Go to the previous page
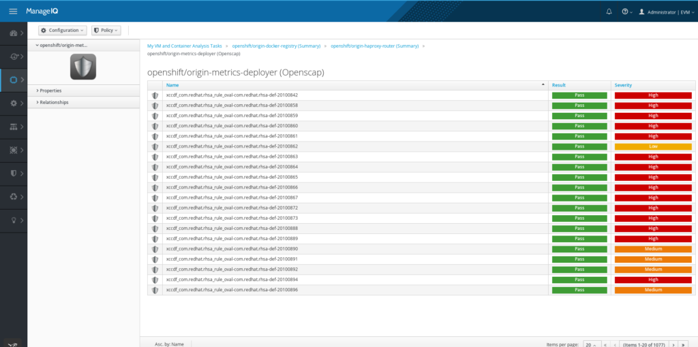The image size is (698, 347). point(615,344)
